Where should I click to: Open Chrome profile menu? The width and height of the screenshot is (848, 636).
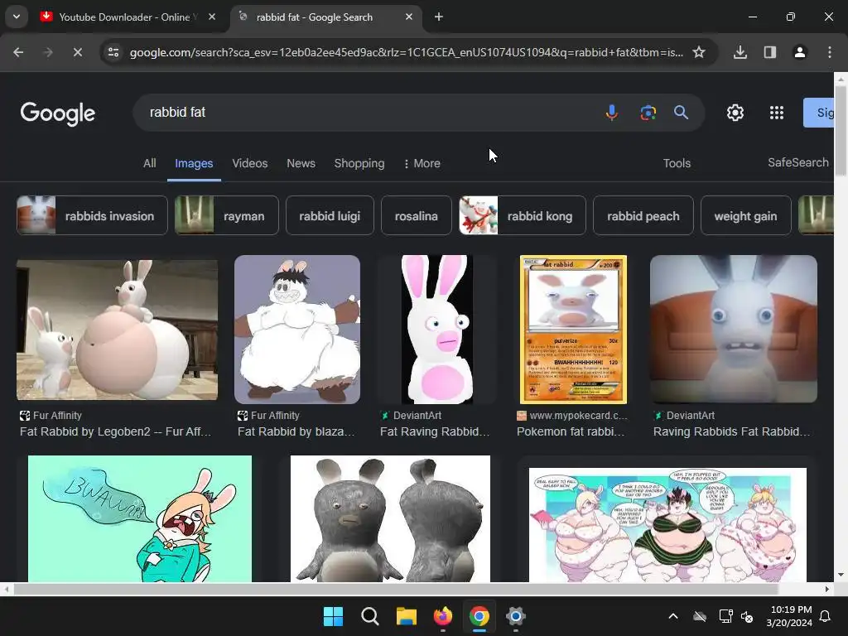(x=800, y=52)
